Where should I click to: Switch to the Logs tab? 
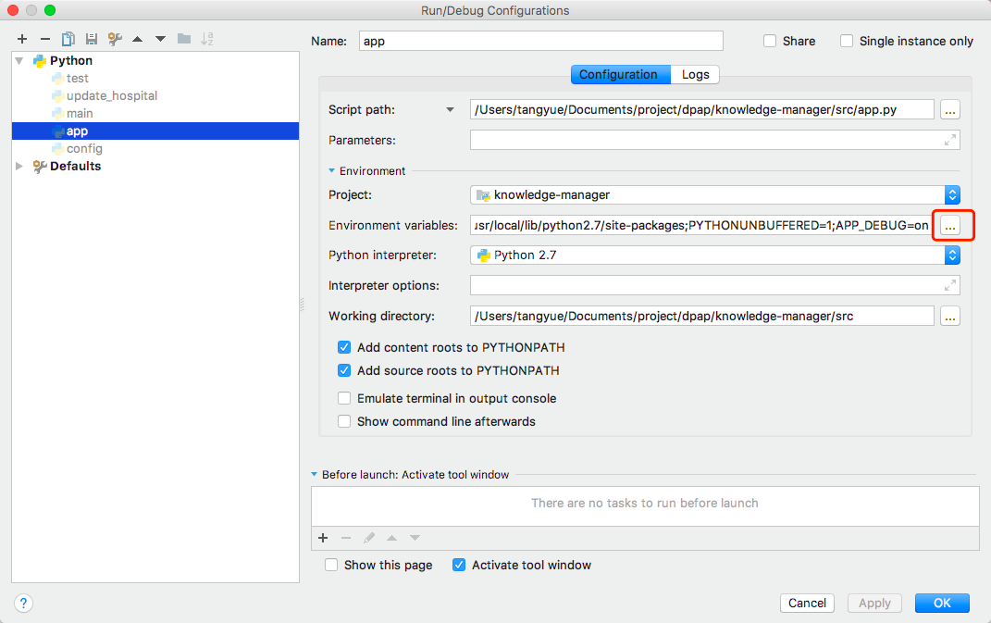pyautogui.click(x=695, y=74)
